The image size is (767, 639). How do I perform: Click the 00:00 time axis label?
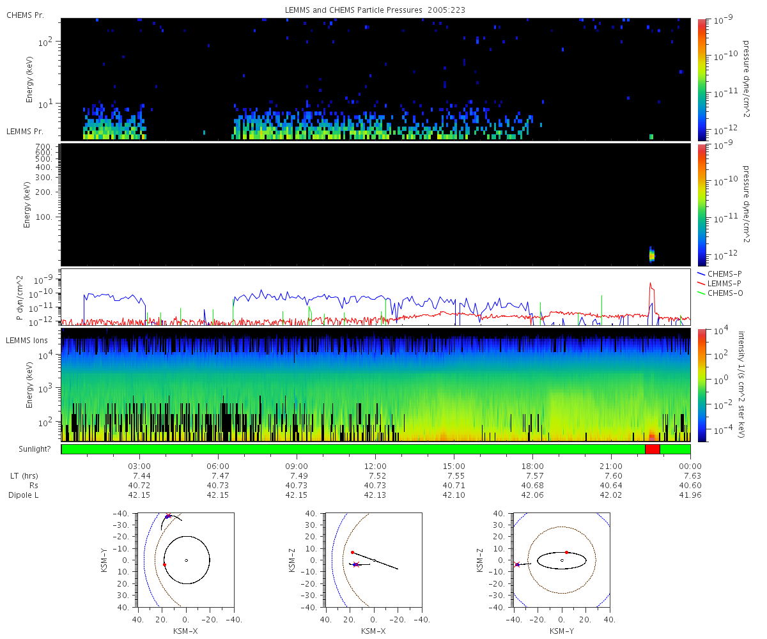pos(690,466)
